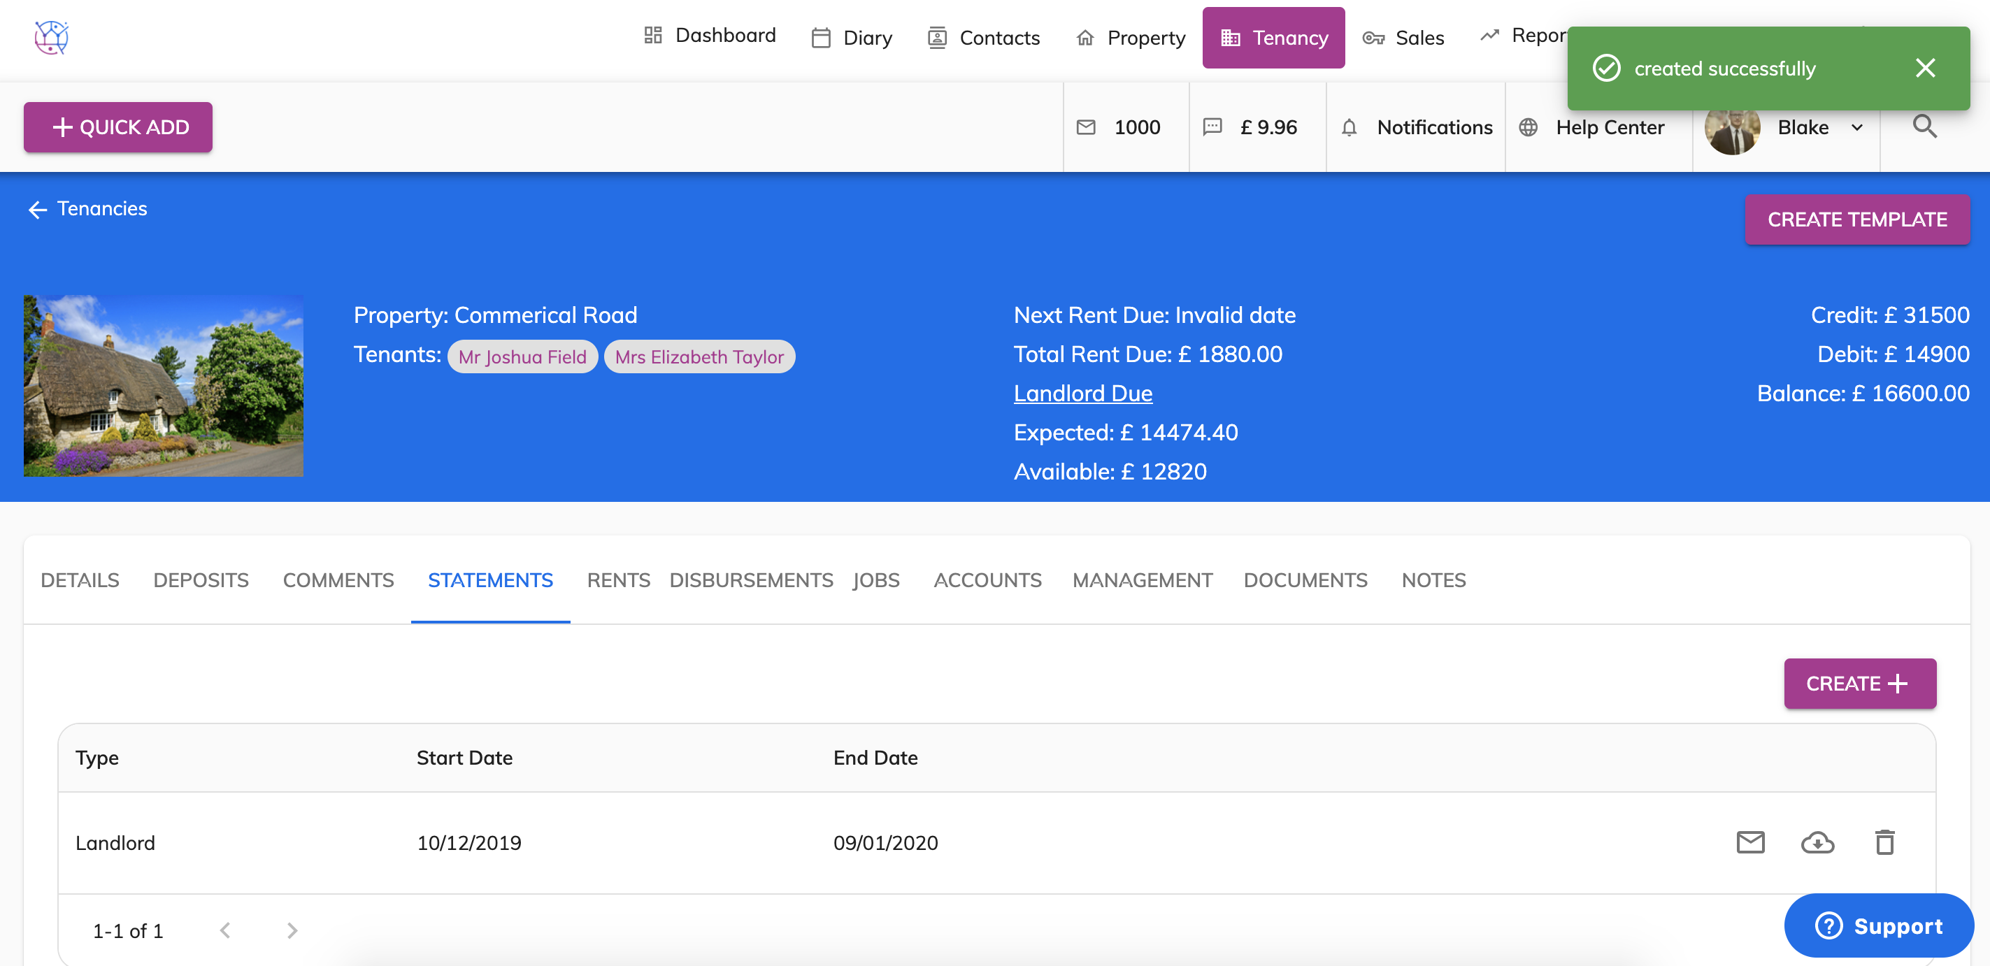The width and height of the screenshot is (1990, 966).
Task: Open the DEPOSITS tab
Action: pos(201,580)
